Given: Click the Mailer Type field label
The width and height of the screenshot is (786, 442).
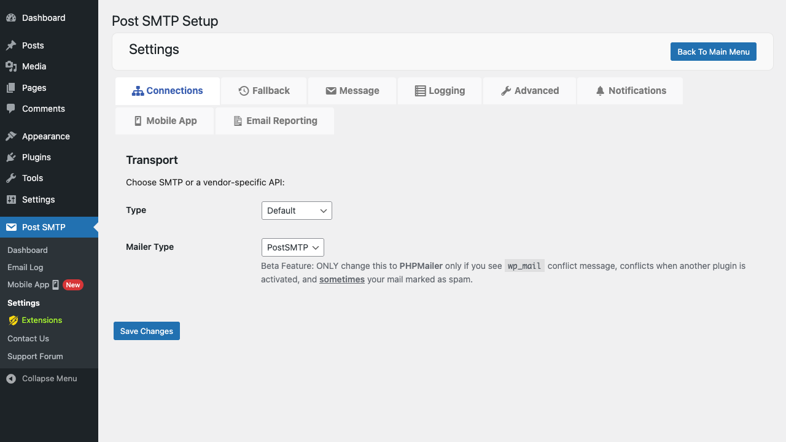Looking at the screenshot, I should pyautogui.click(x=150, y=247).
